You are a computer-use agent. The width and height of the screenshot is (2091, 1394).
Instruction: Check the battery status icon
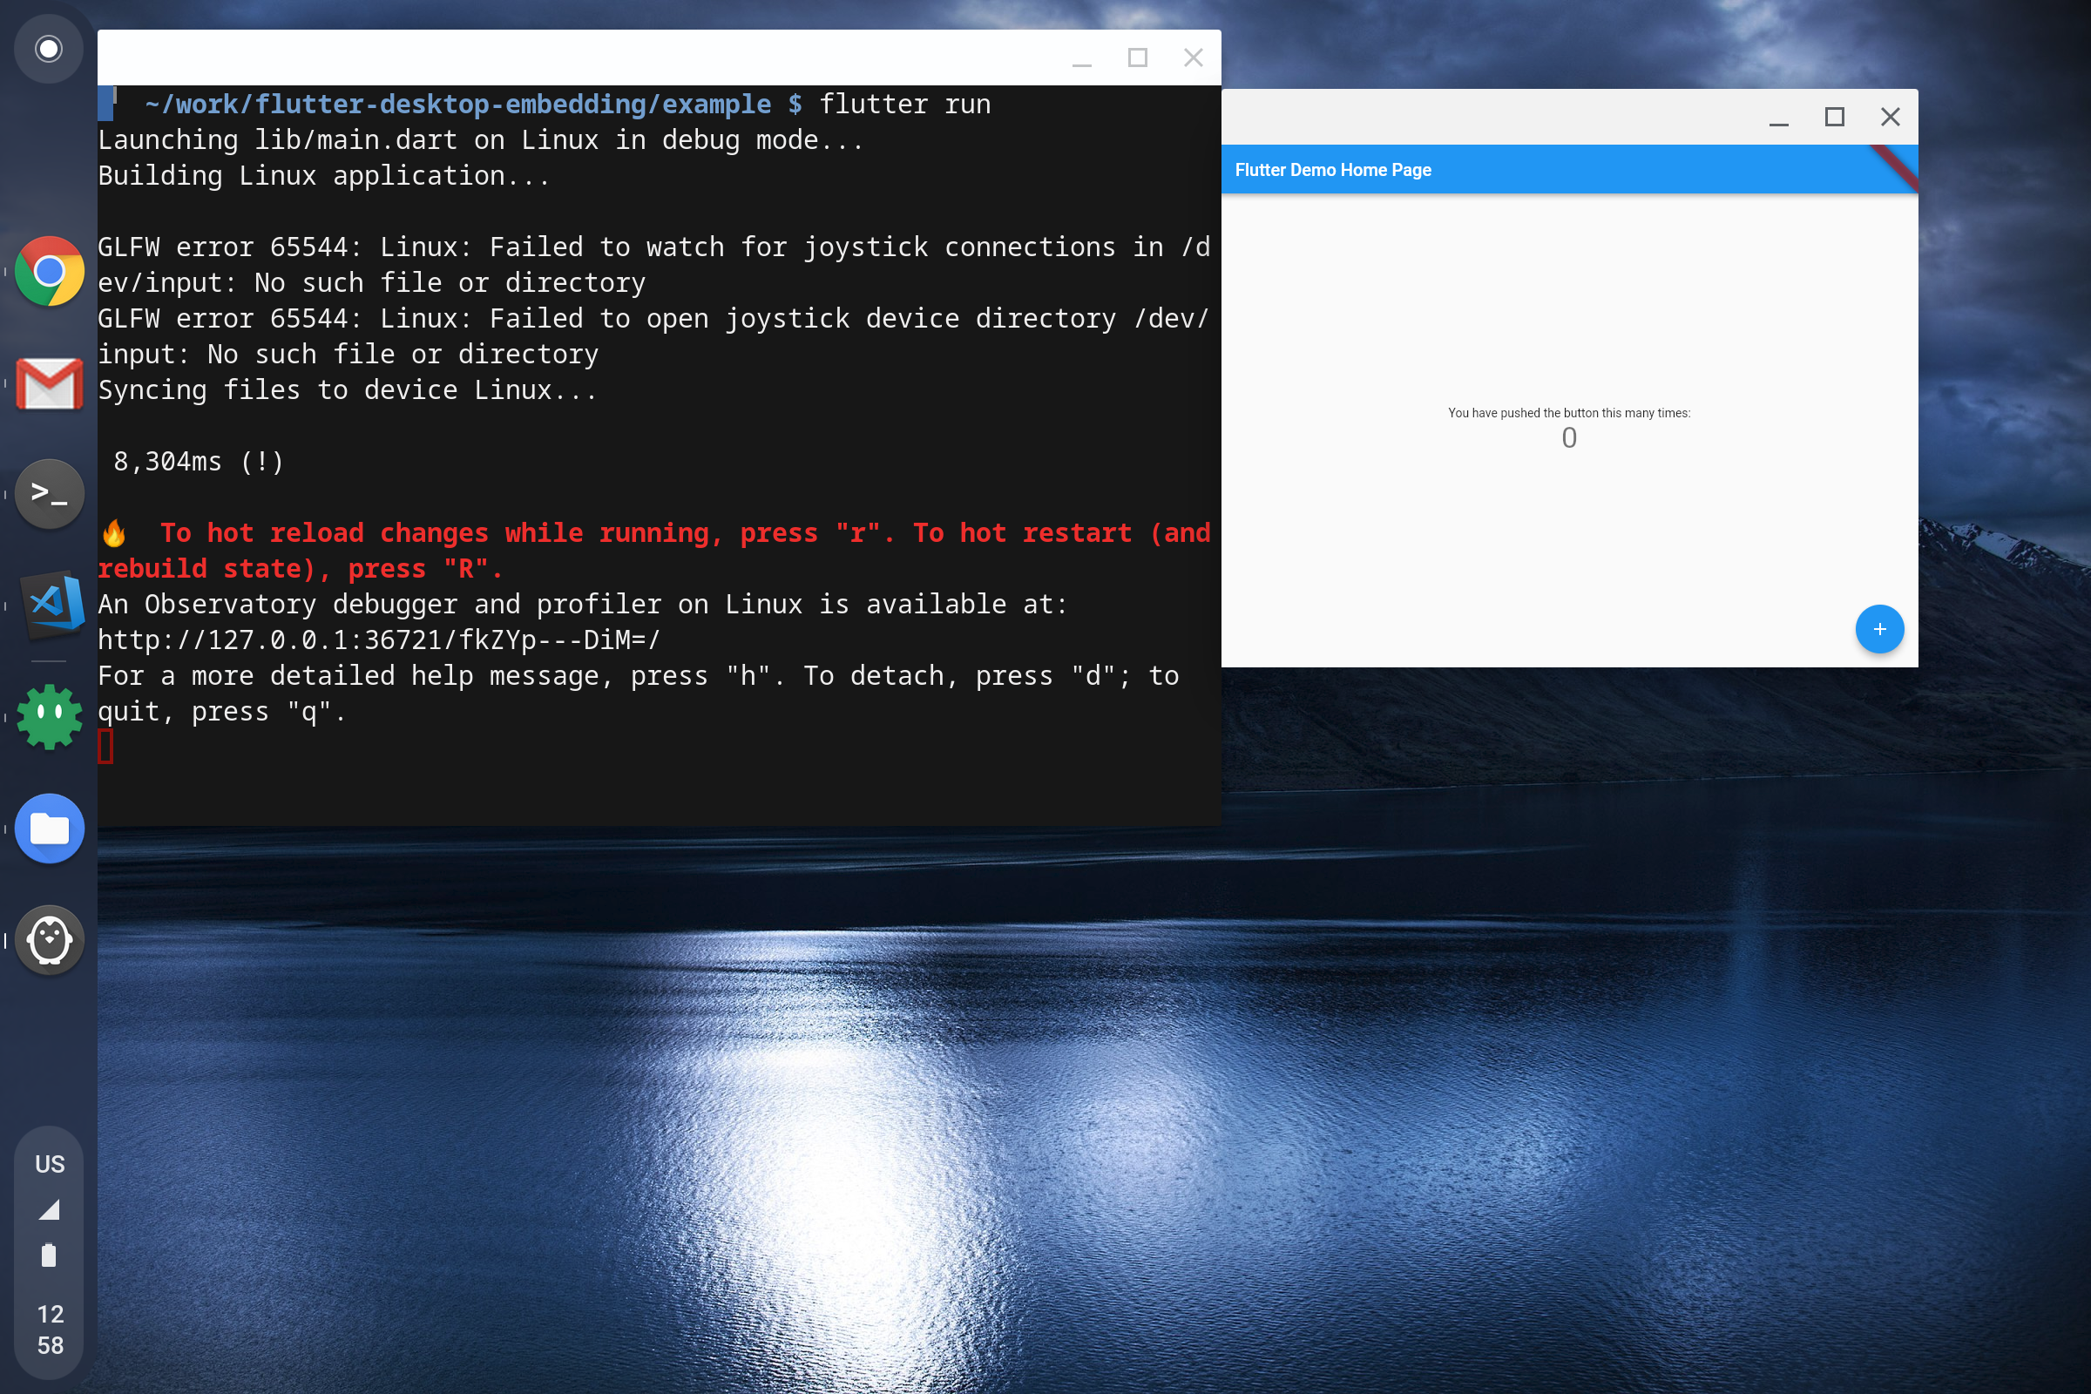(49, 1255)
